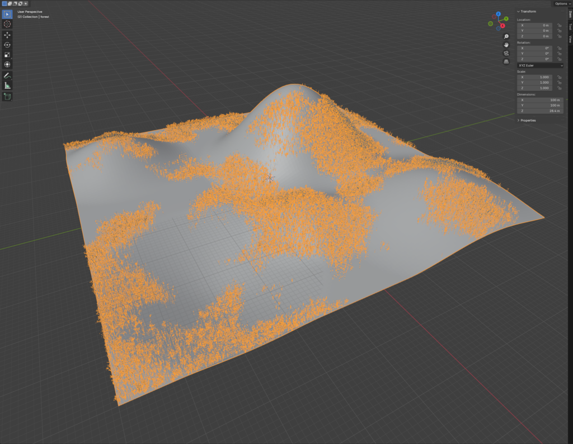This screenshot has height=444, width=573.
Task: Click the blue Z axis on the gizmo
Action: point(498,14)
